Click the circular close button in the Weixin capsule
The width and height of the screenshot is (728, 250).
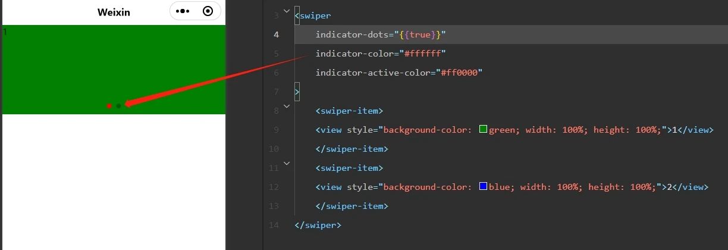pyautogui.click(x=208, y=11)
